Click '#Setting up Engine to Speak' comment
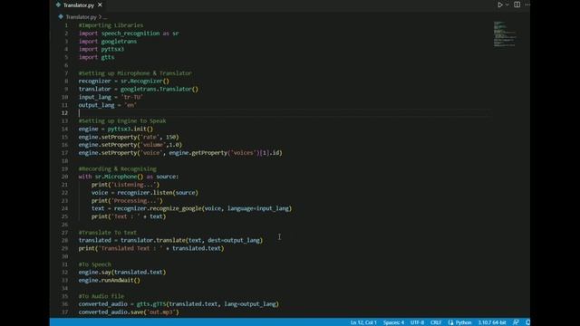Screen dimensions: 580x326 122,120
